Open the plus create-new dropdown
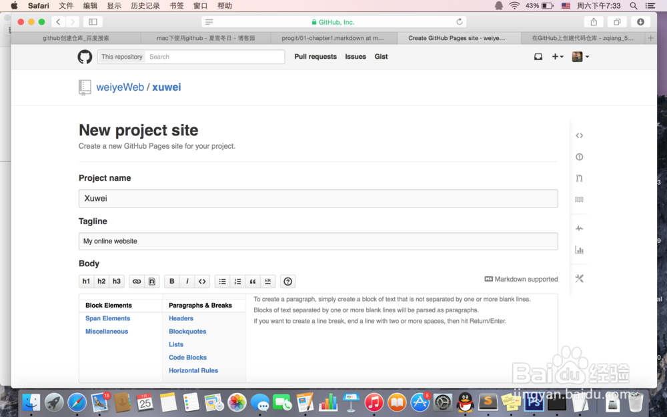The height and width of the screenshot is (417, 667). [557, 57]
